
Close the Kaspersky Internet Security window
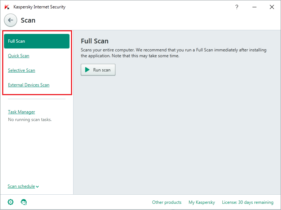pyautogui.click(x=272, y=7)
